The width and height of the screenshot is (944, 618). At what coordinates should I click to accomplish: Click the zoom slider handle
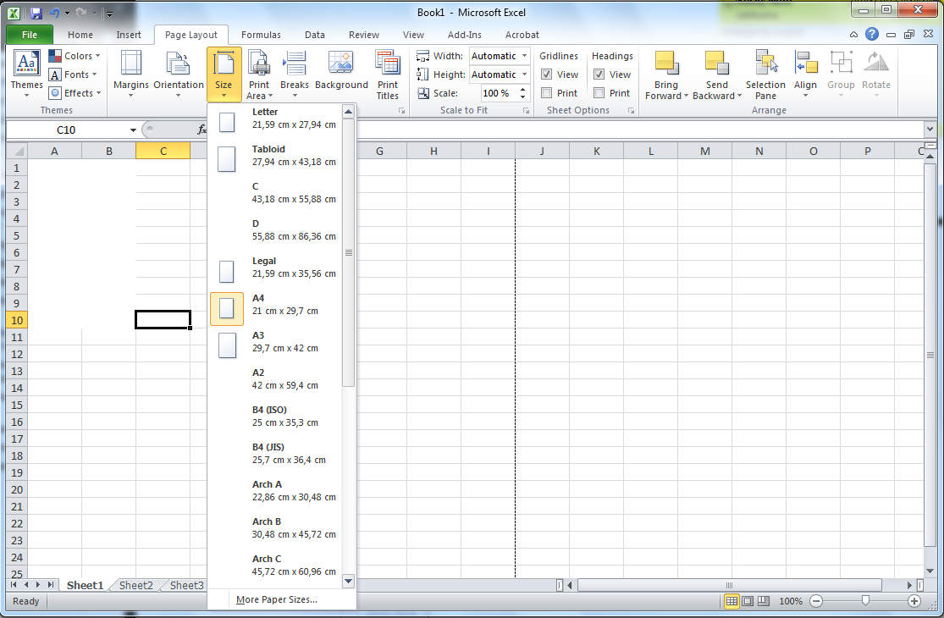coord(865,600)
